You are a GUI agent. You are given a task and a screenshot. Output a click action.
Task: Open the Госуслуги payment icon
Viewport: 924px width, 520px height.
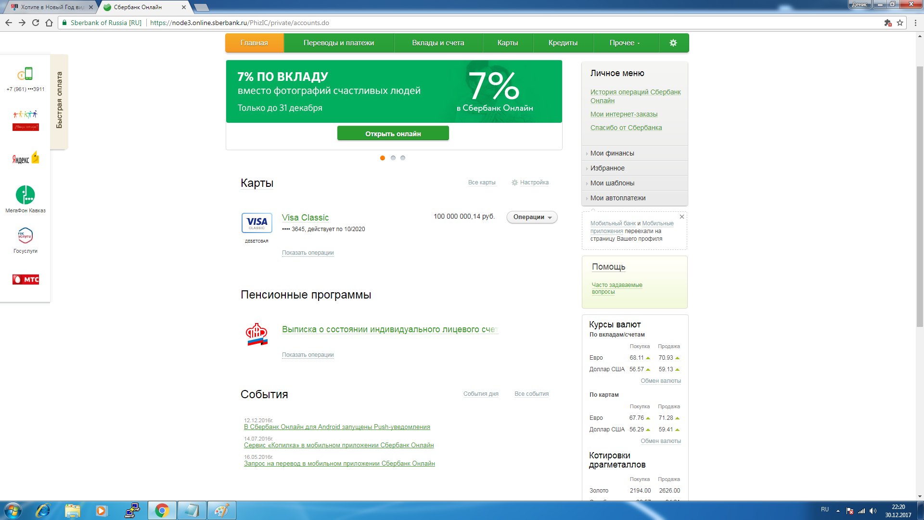[x=25, y=235]
